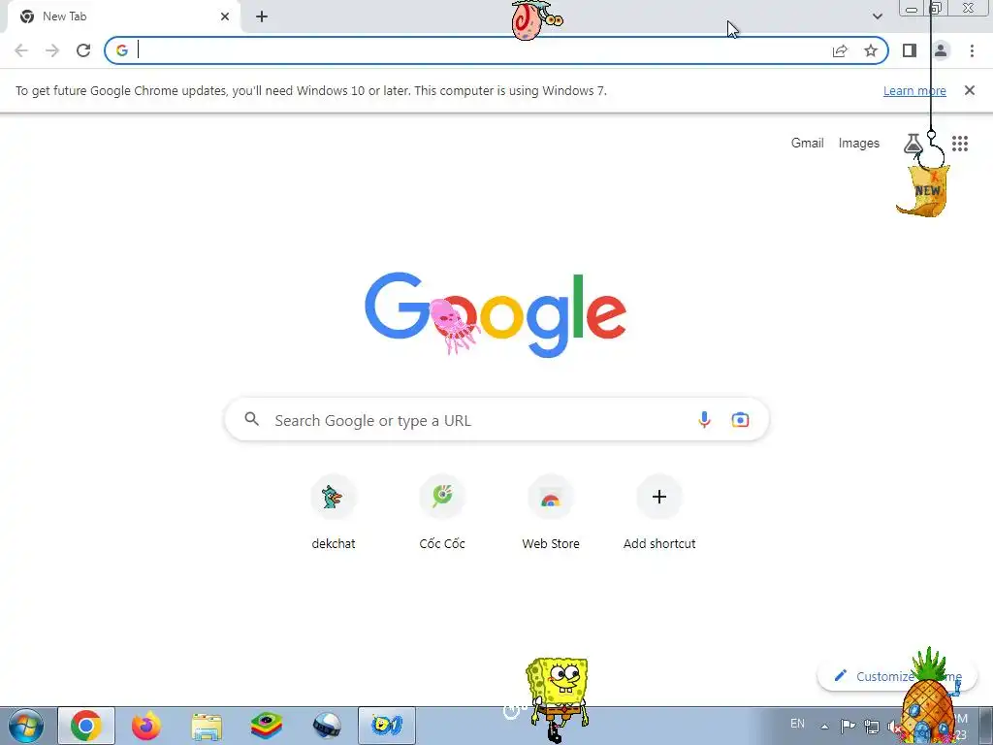Close the New Tab tab

pyautogui.click(x=225, y=16)
